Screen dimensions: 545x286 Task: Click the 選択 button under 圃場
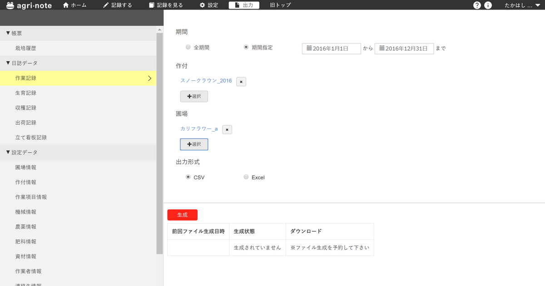click(x=194, y=144)
